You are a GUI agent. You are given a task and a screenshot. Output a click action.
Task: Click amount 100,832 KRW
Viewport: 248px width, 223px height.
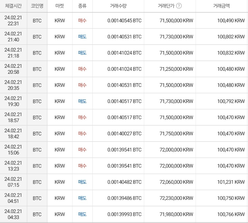tap(231, 53)
